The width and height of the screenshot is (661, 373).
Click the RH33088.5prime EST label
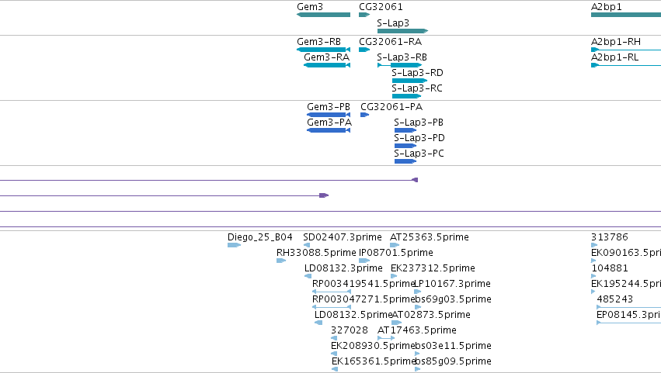coord(316,253)
